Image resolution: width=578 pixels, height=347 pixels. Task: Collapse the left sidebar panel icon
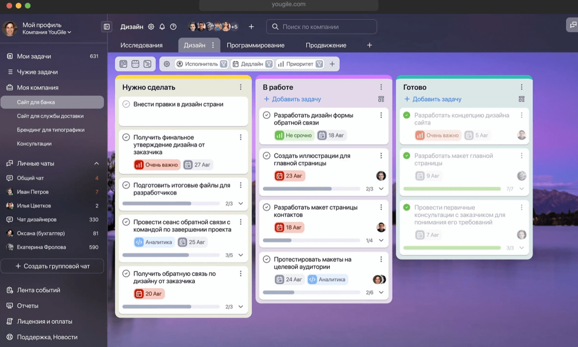tap(107, 27)
